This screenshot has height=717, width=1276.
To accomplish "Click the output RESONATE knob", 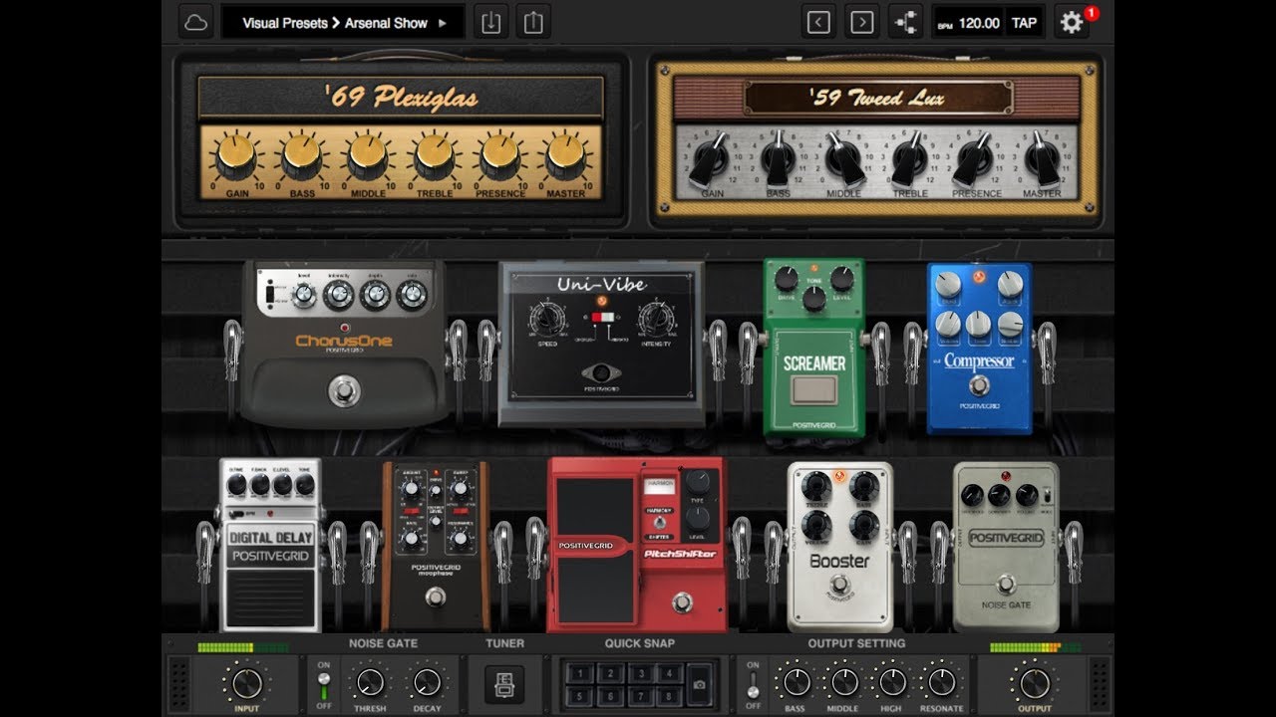I will tap(941, 682).
